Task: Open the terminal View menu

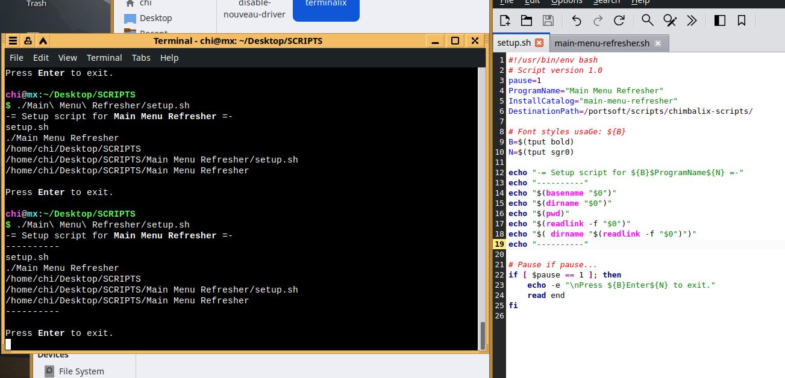Action: click(x=67, y=58)
